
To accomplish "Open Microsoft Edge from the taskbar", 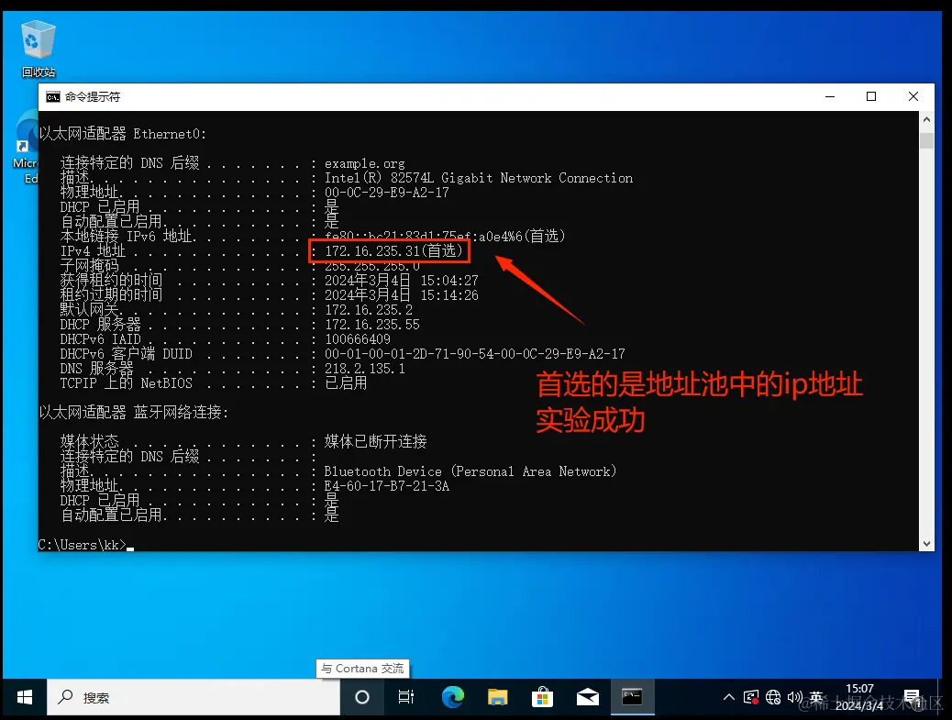I will point(453,697).
